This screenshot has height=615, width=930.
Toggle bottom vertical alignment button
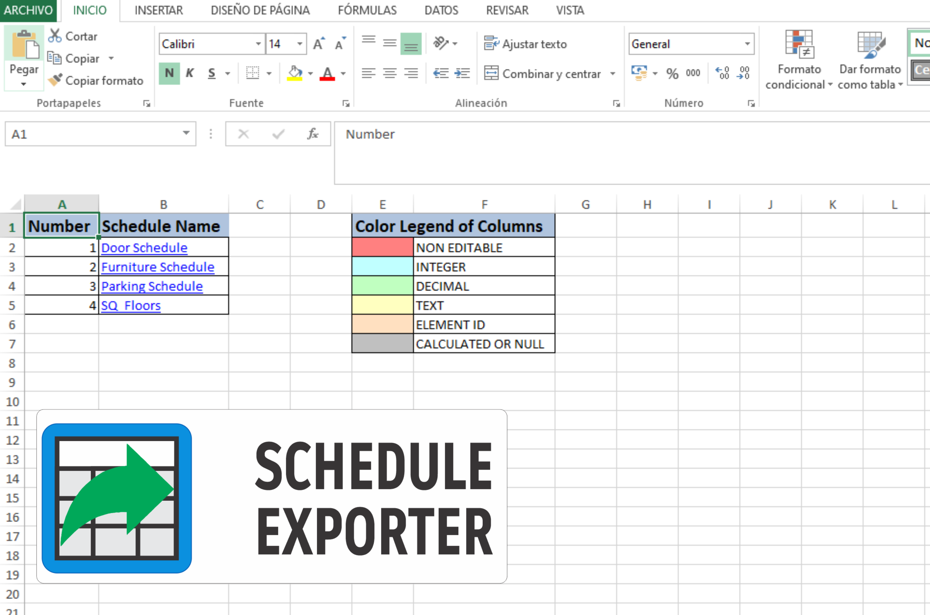(x=411, y=43)
